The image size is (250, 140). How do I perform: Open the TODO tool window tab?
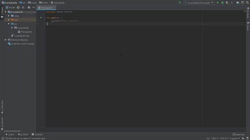[x=23, y=135]
